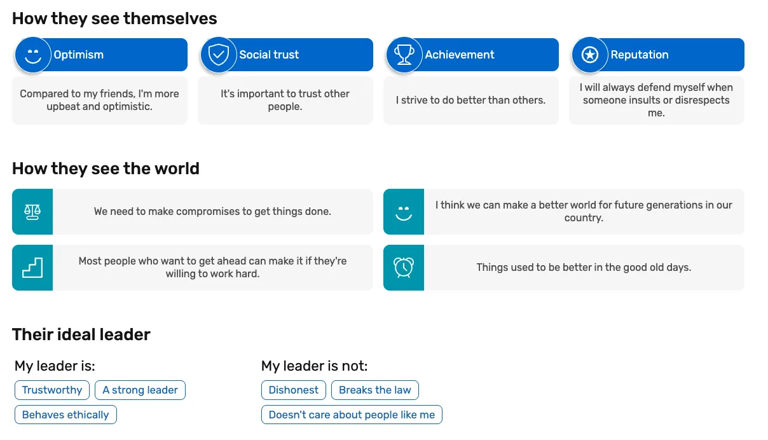This screenshot has width=768, height=440.
Task: Select the Breaks the law tag
Action: pyautogui.click(x=375, y=390)
